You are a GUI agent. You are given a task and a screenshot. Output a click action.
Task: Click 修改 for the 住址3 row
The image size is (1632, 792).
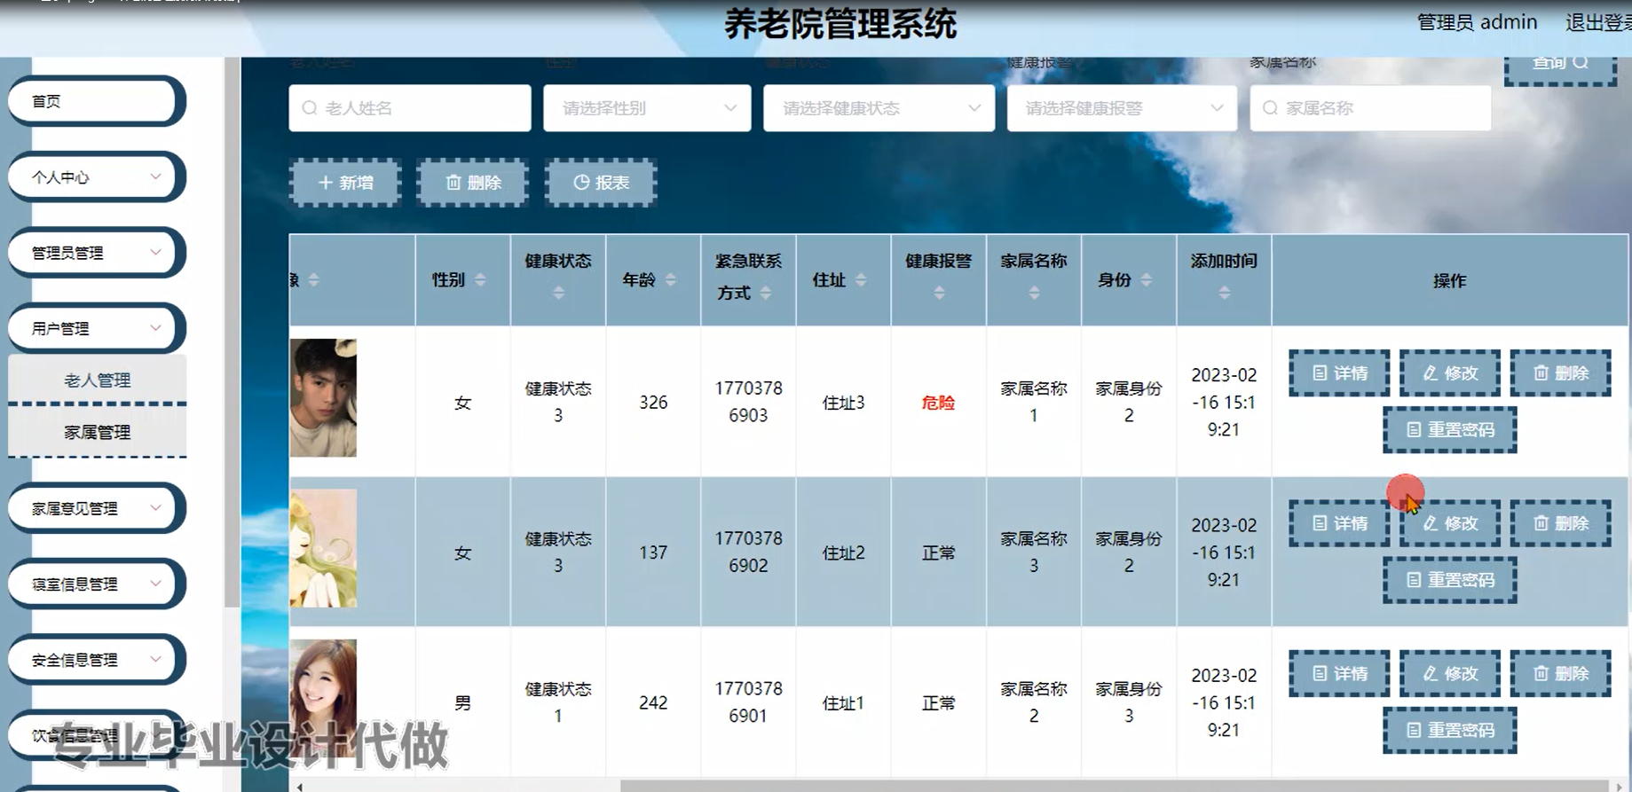click(1450, 373)
